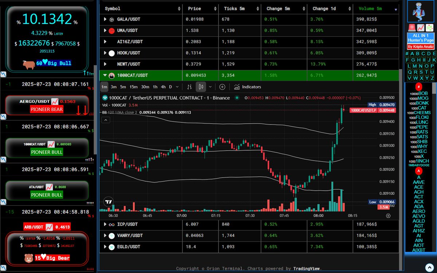The image size is (437, 273).
Task: Click the red chart trend icon under genie
Action: (420, 28)
